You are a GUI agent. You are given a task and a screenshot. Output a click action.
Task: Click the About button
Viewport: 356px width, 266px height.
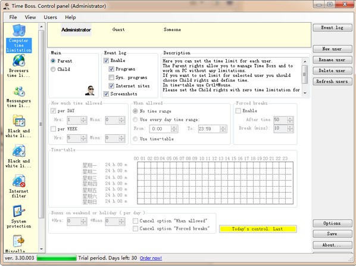point(332,245)
